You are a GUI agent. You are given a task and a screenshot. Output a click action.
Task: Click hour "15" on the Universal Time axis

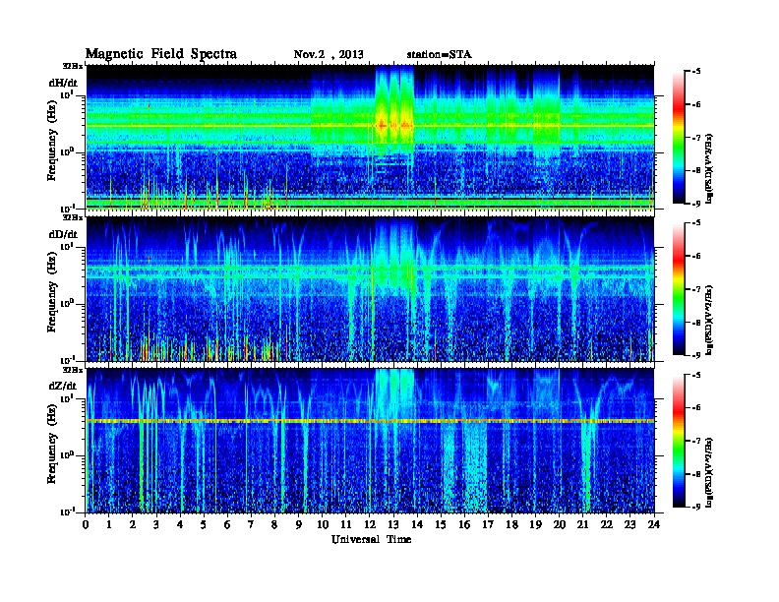(x=441, y=524)
